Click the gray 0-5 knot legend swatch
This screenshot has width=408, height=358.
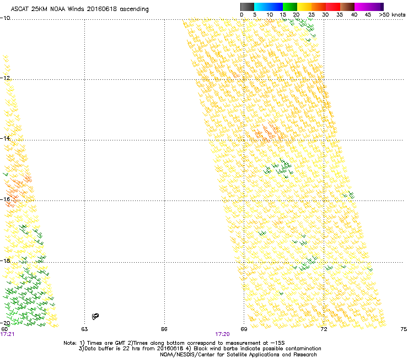coord(247,7)
